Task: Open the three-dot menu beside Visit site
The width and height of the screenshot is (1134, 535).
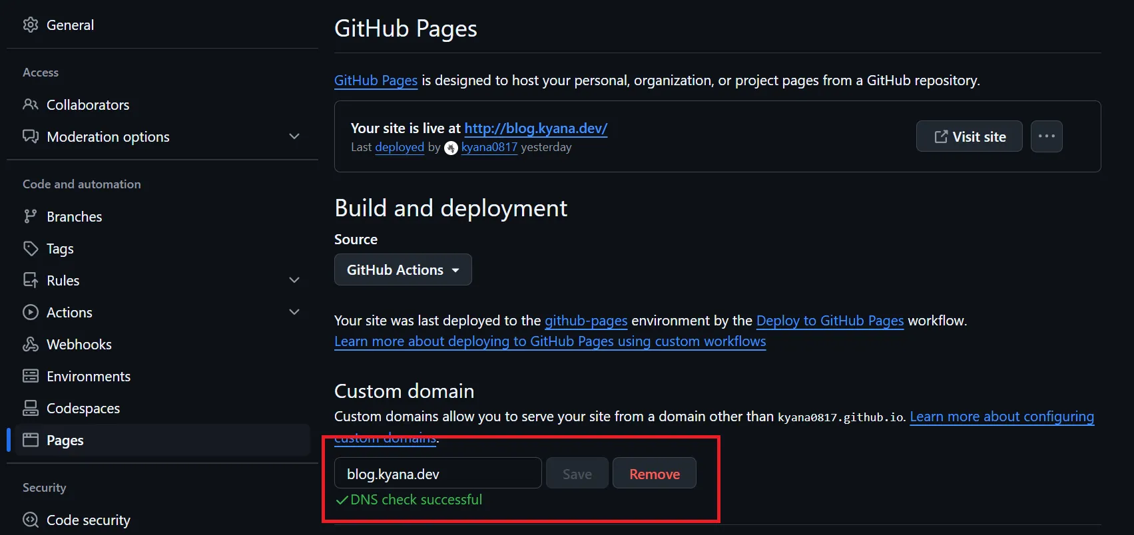Action: click(1046, 136)
